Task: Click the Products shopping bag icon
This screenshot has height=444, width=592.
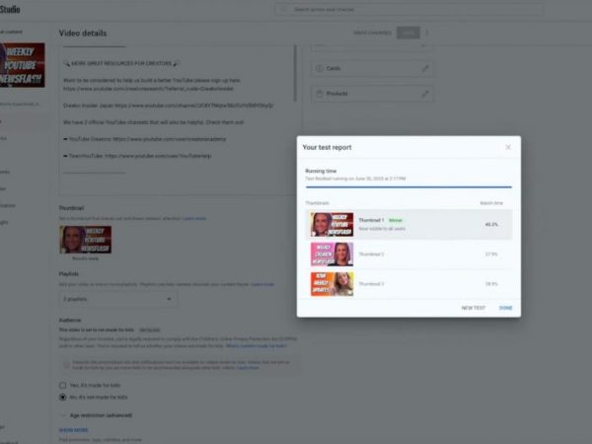Action: [320, 94]
